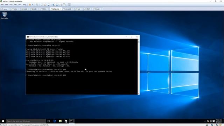224x126 pixels.
Task: Switch VMware to Unity mode
Action: coord(64,5)
